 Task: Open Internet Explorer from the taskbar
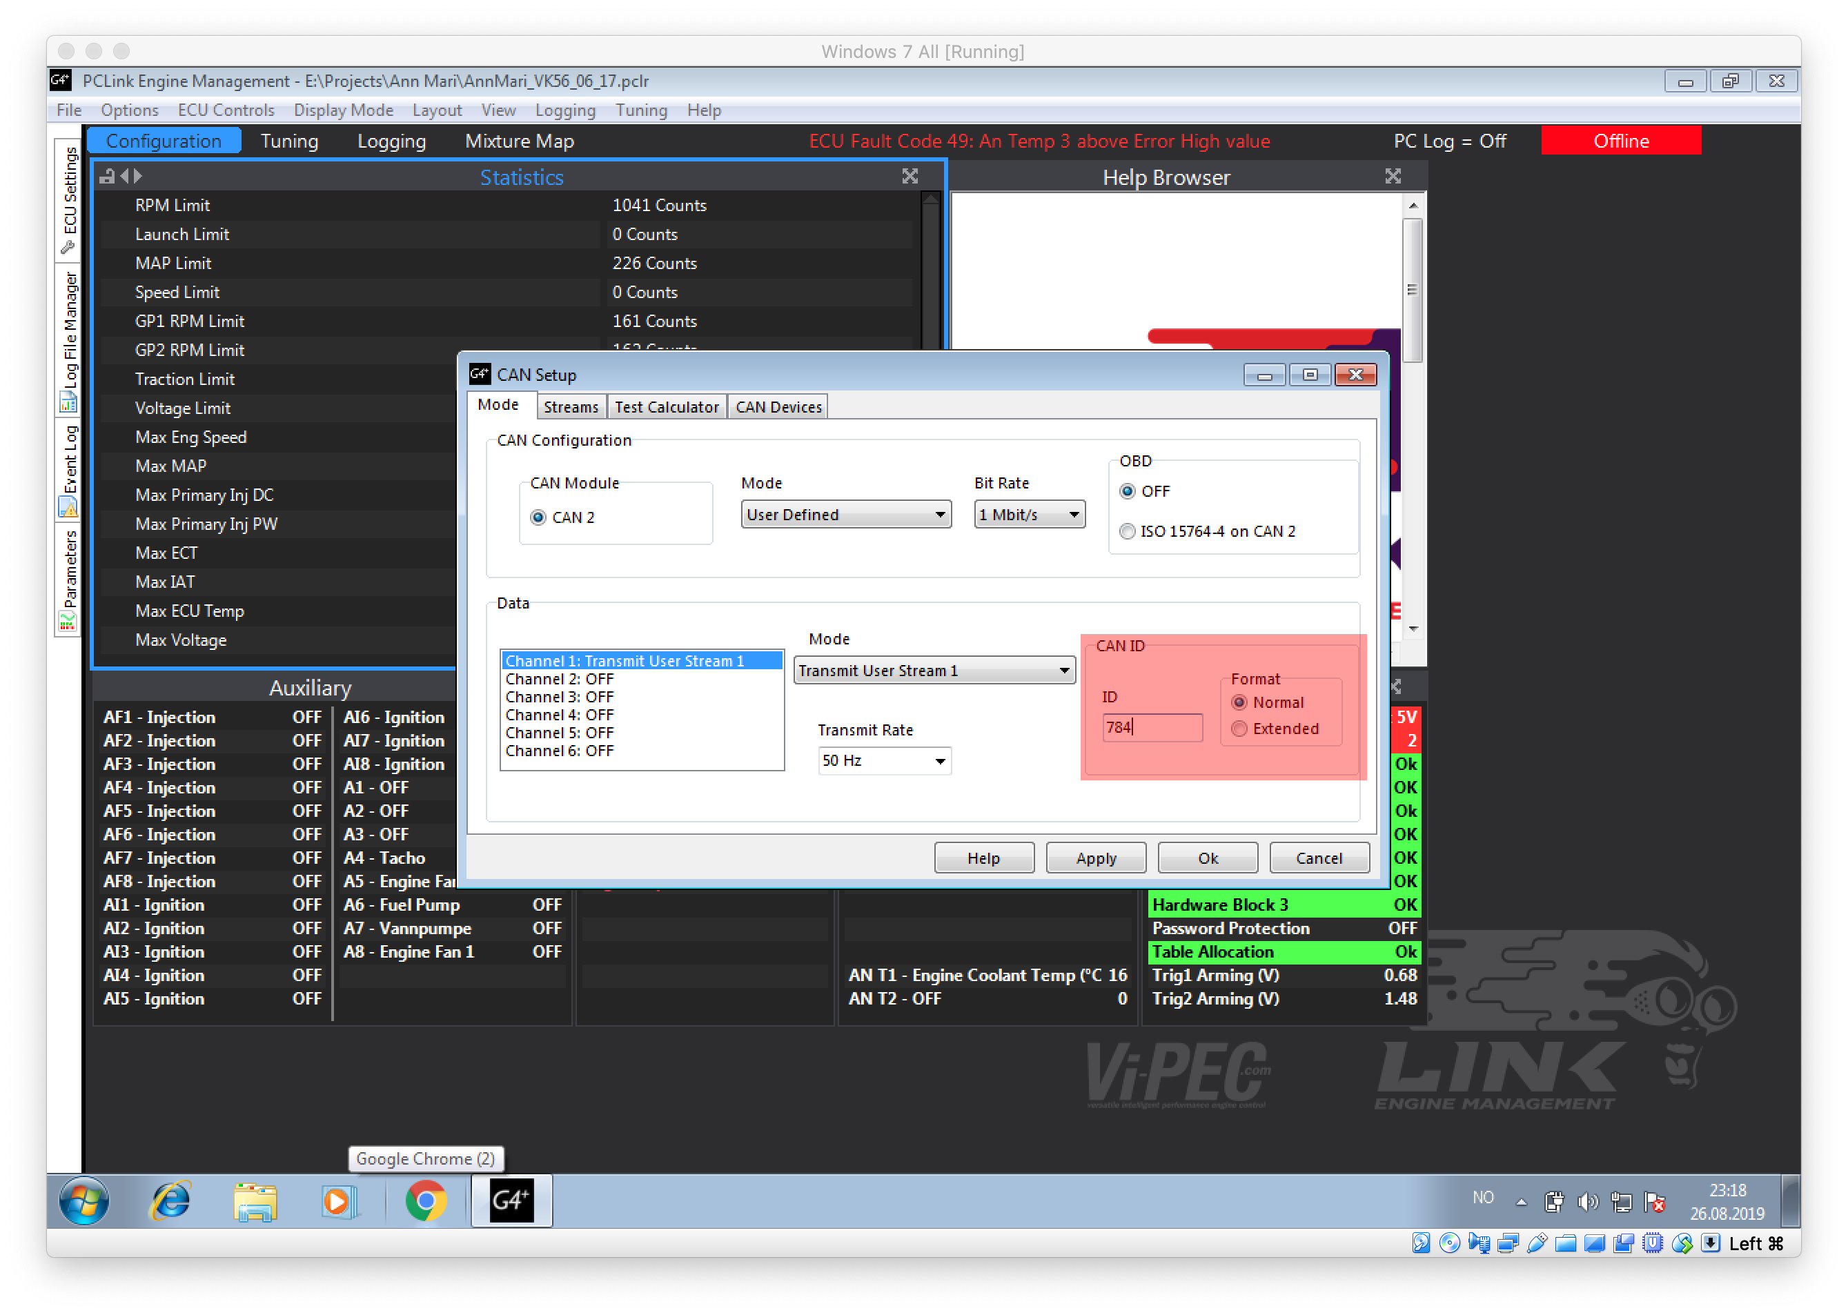[x=171, y=1200]
